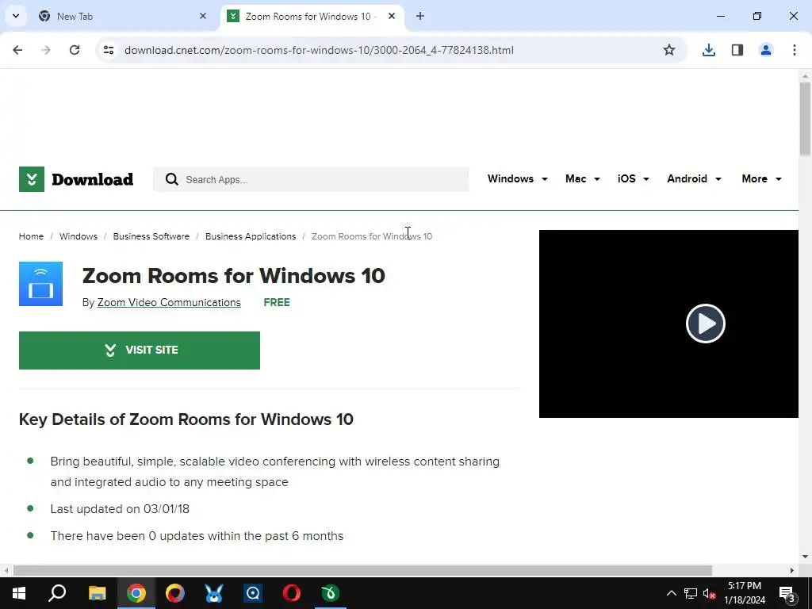This screenshot has width=812, height=609.
Task: Click the vertical page scrollbar thumb
Action: (x=805, y=119)
